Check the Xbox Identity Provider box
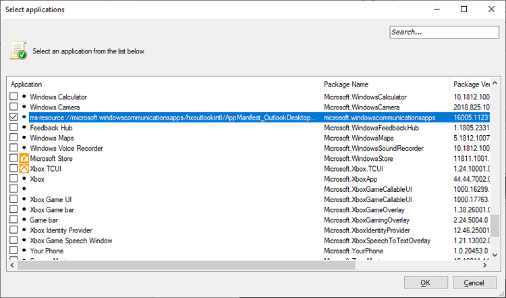 tap(14, 230)
